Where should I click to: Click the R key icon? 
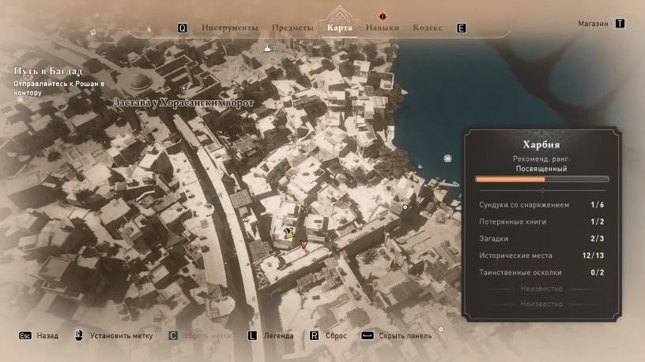click(314, 336)
